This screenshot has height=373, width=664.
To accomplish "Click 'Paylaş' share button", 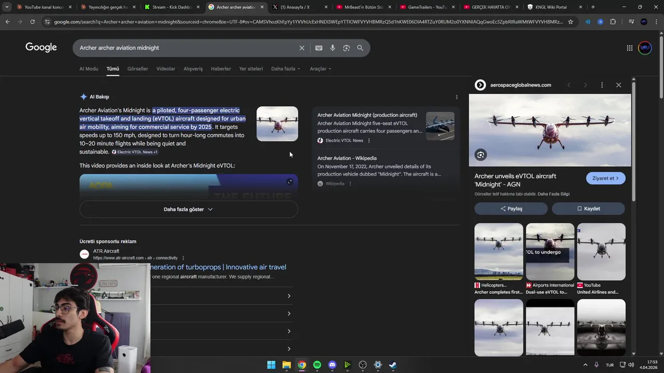I will coord(511,209).
